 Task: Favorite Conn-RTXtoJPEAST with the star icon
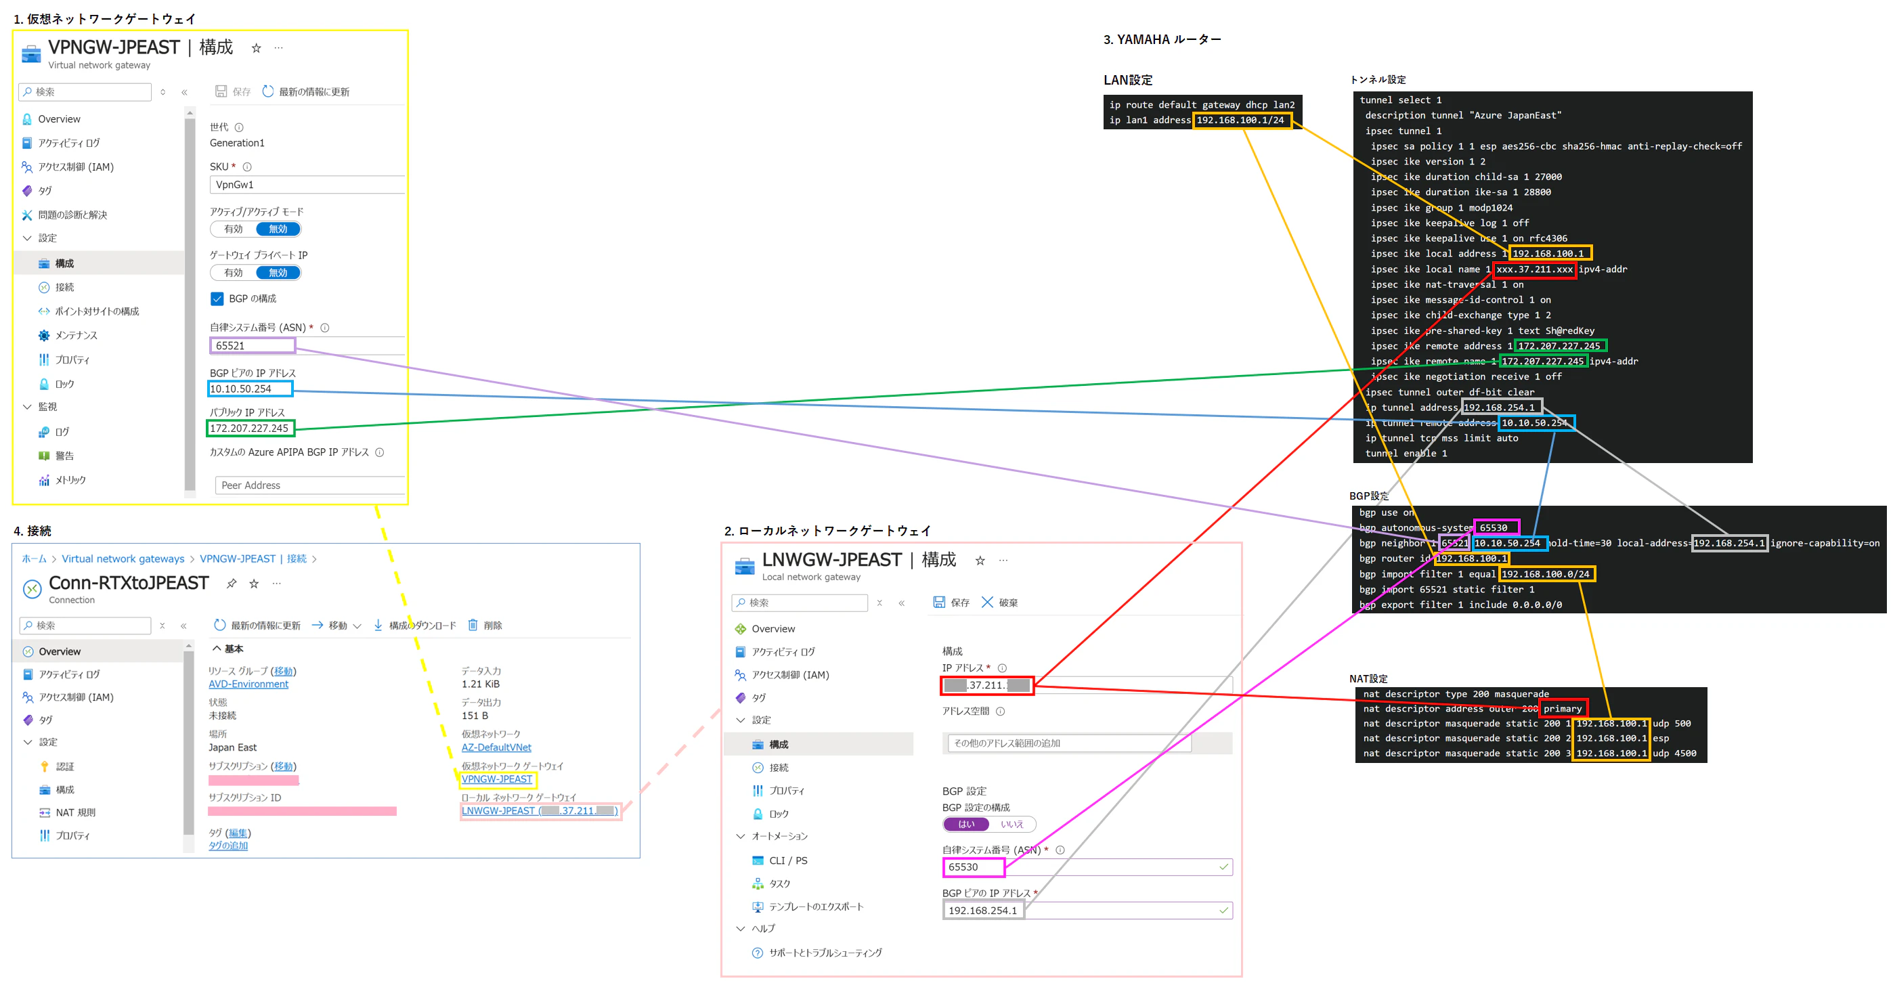pyautogui.click(x=253, y=584)
